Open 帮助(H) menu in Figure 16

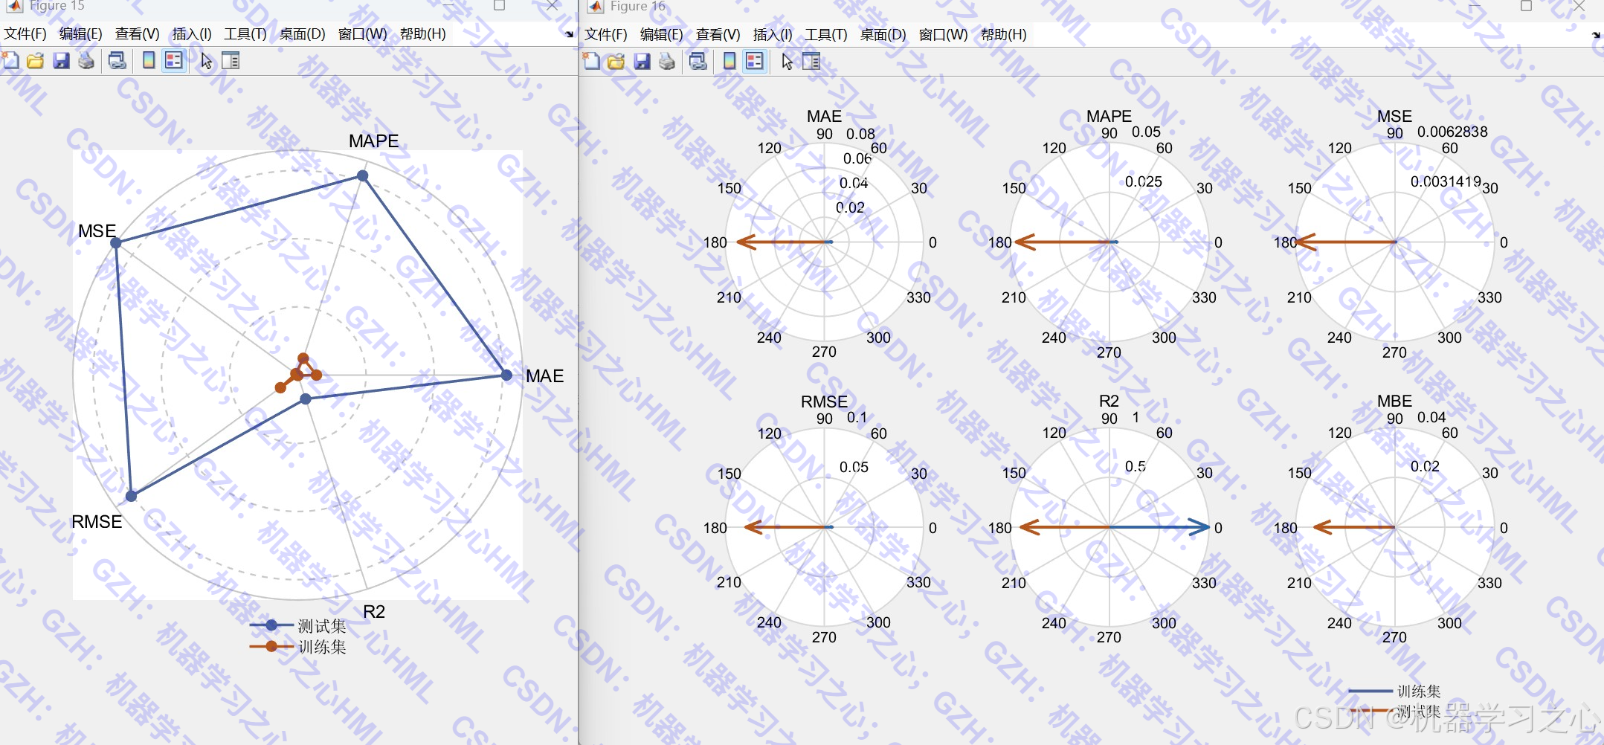(x=1003, y=34)
